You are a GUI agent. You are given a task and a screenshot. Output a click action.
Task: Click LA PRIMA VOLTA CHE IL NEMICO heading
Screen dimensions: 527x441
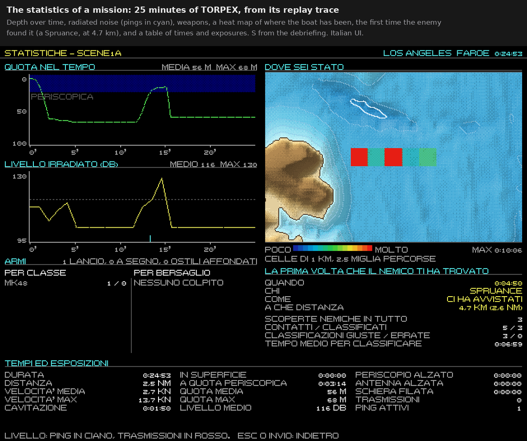[376, 271]
